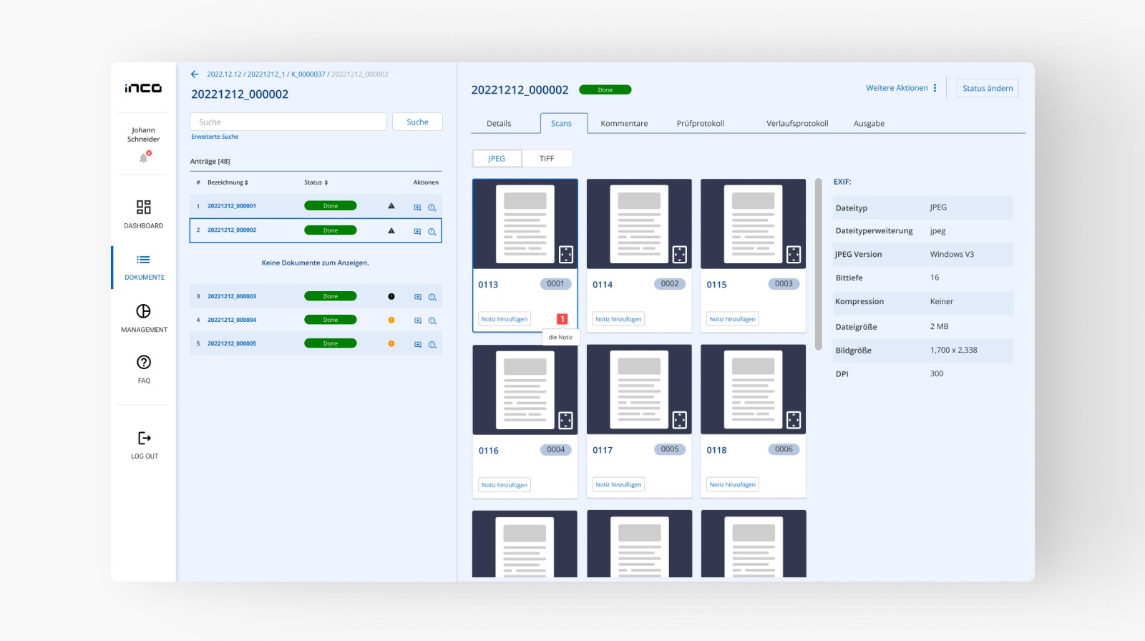
Task: Open Weitere Aktionen menu
Action: coord(902,88)
